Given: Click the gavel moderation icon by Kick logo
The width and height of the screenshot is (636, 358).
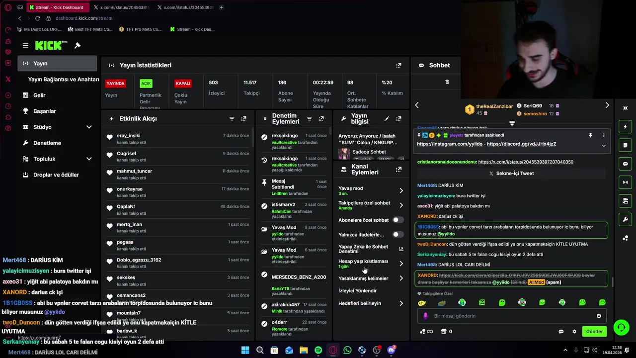Looking at the screenshot, I should click(78, 45).
